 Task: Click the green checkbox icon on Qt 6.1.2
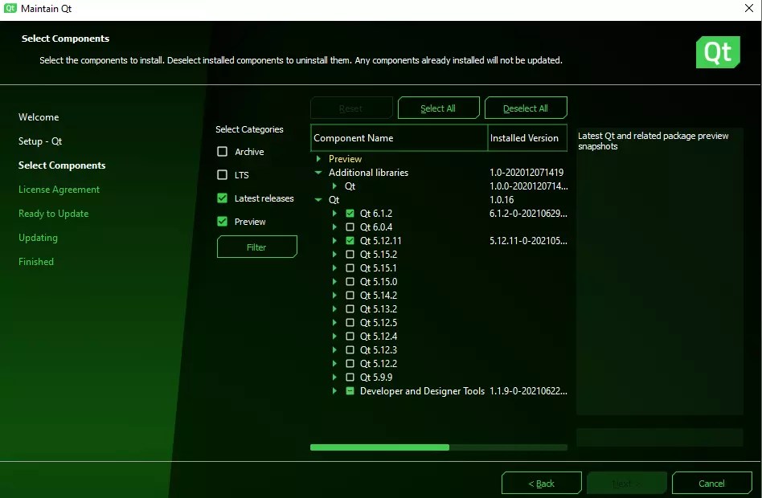(x=349, y=213)
